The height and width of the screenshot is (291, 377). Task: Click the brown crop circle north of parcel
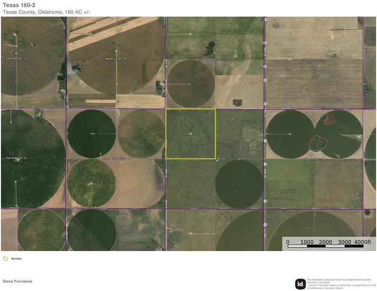coord(190,84)
